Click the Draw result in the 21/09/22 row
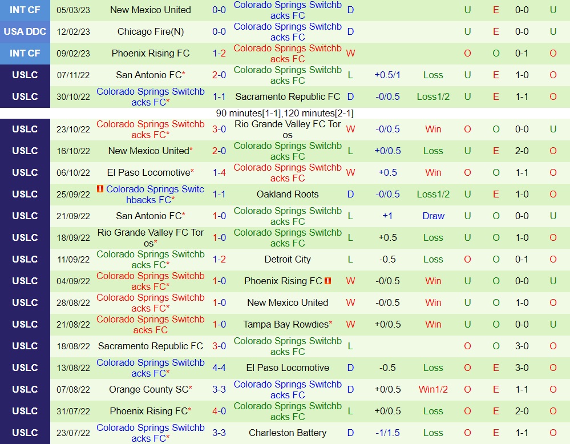This screenshot has height=444, width=570. 433,216
